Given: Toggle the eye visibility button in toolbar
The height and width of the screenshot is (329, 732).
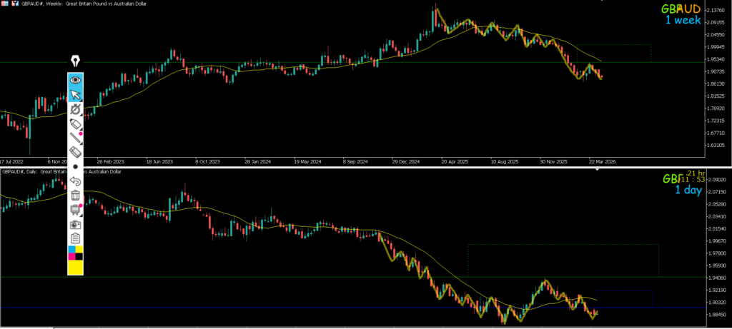Looking at the screenshot, I should [76, 80].
